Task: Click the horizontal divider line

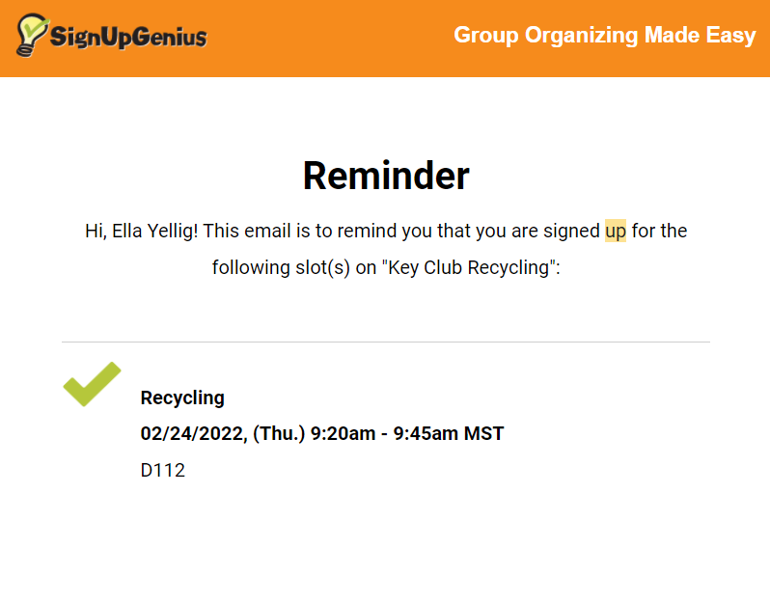Action: point(386,342)
